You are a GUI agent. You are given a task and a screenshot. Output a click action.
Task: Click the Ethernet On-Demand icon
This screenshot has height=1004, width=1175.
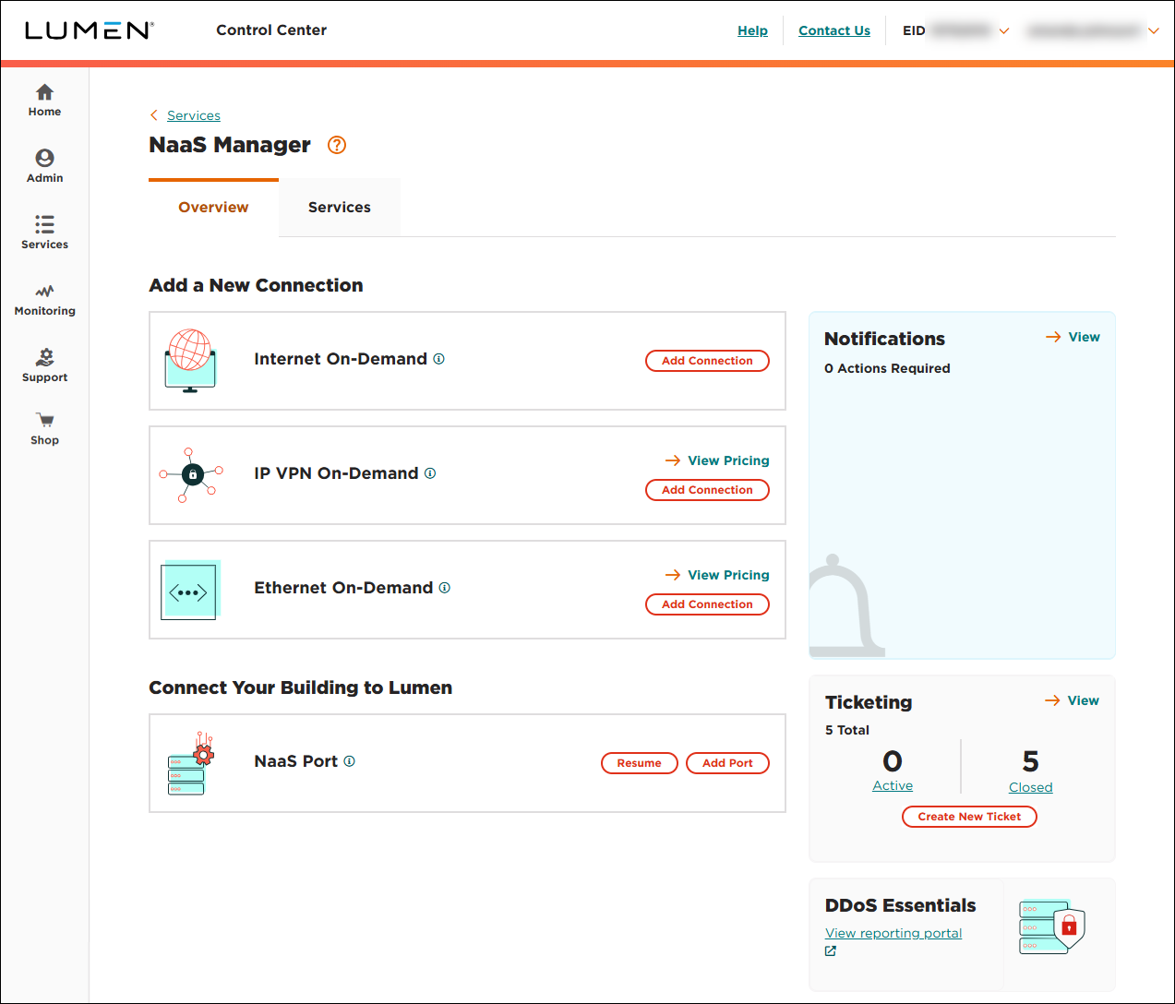tap(190, 590)
